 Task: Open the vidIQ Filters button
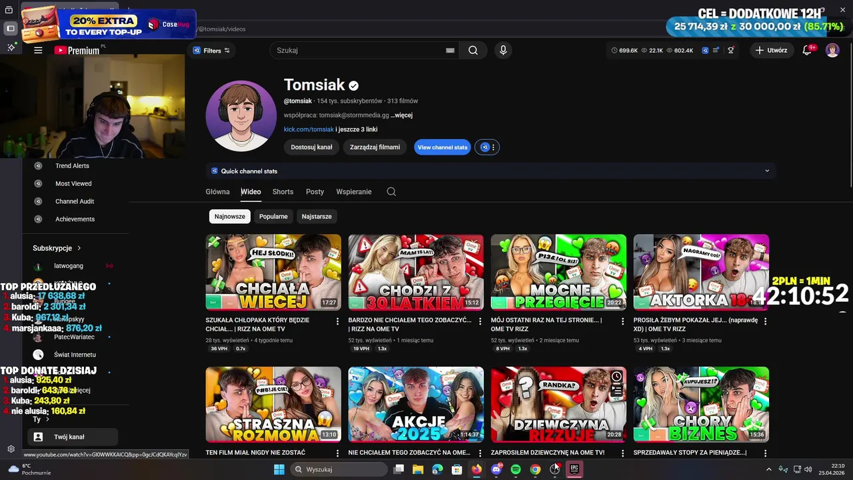pyautogui.click(x=211, y=50)
